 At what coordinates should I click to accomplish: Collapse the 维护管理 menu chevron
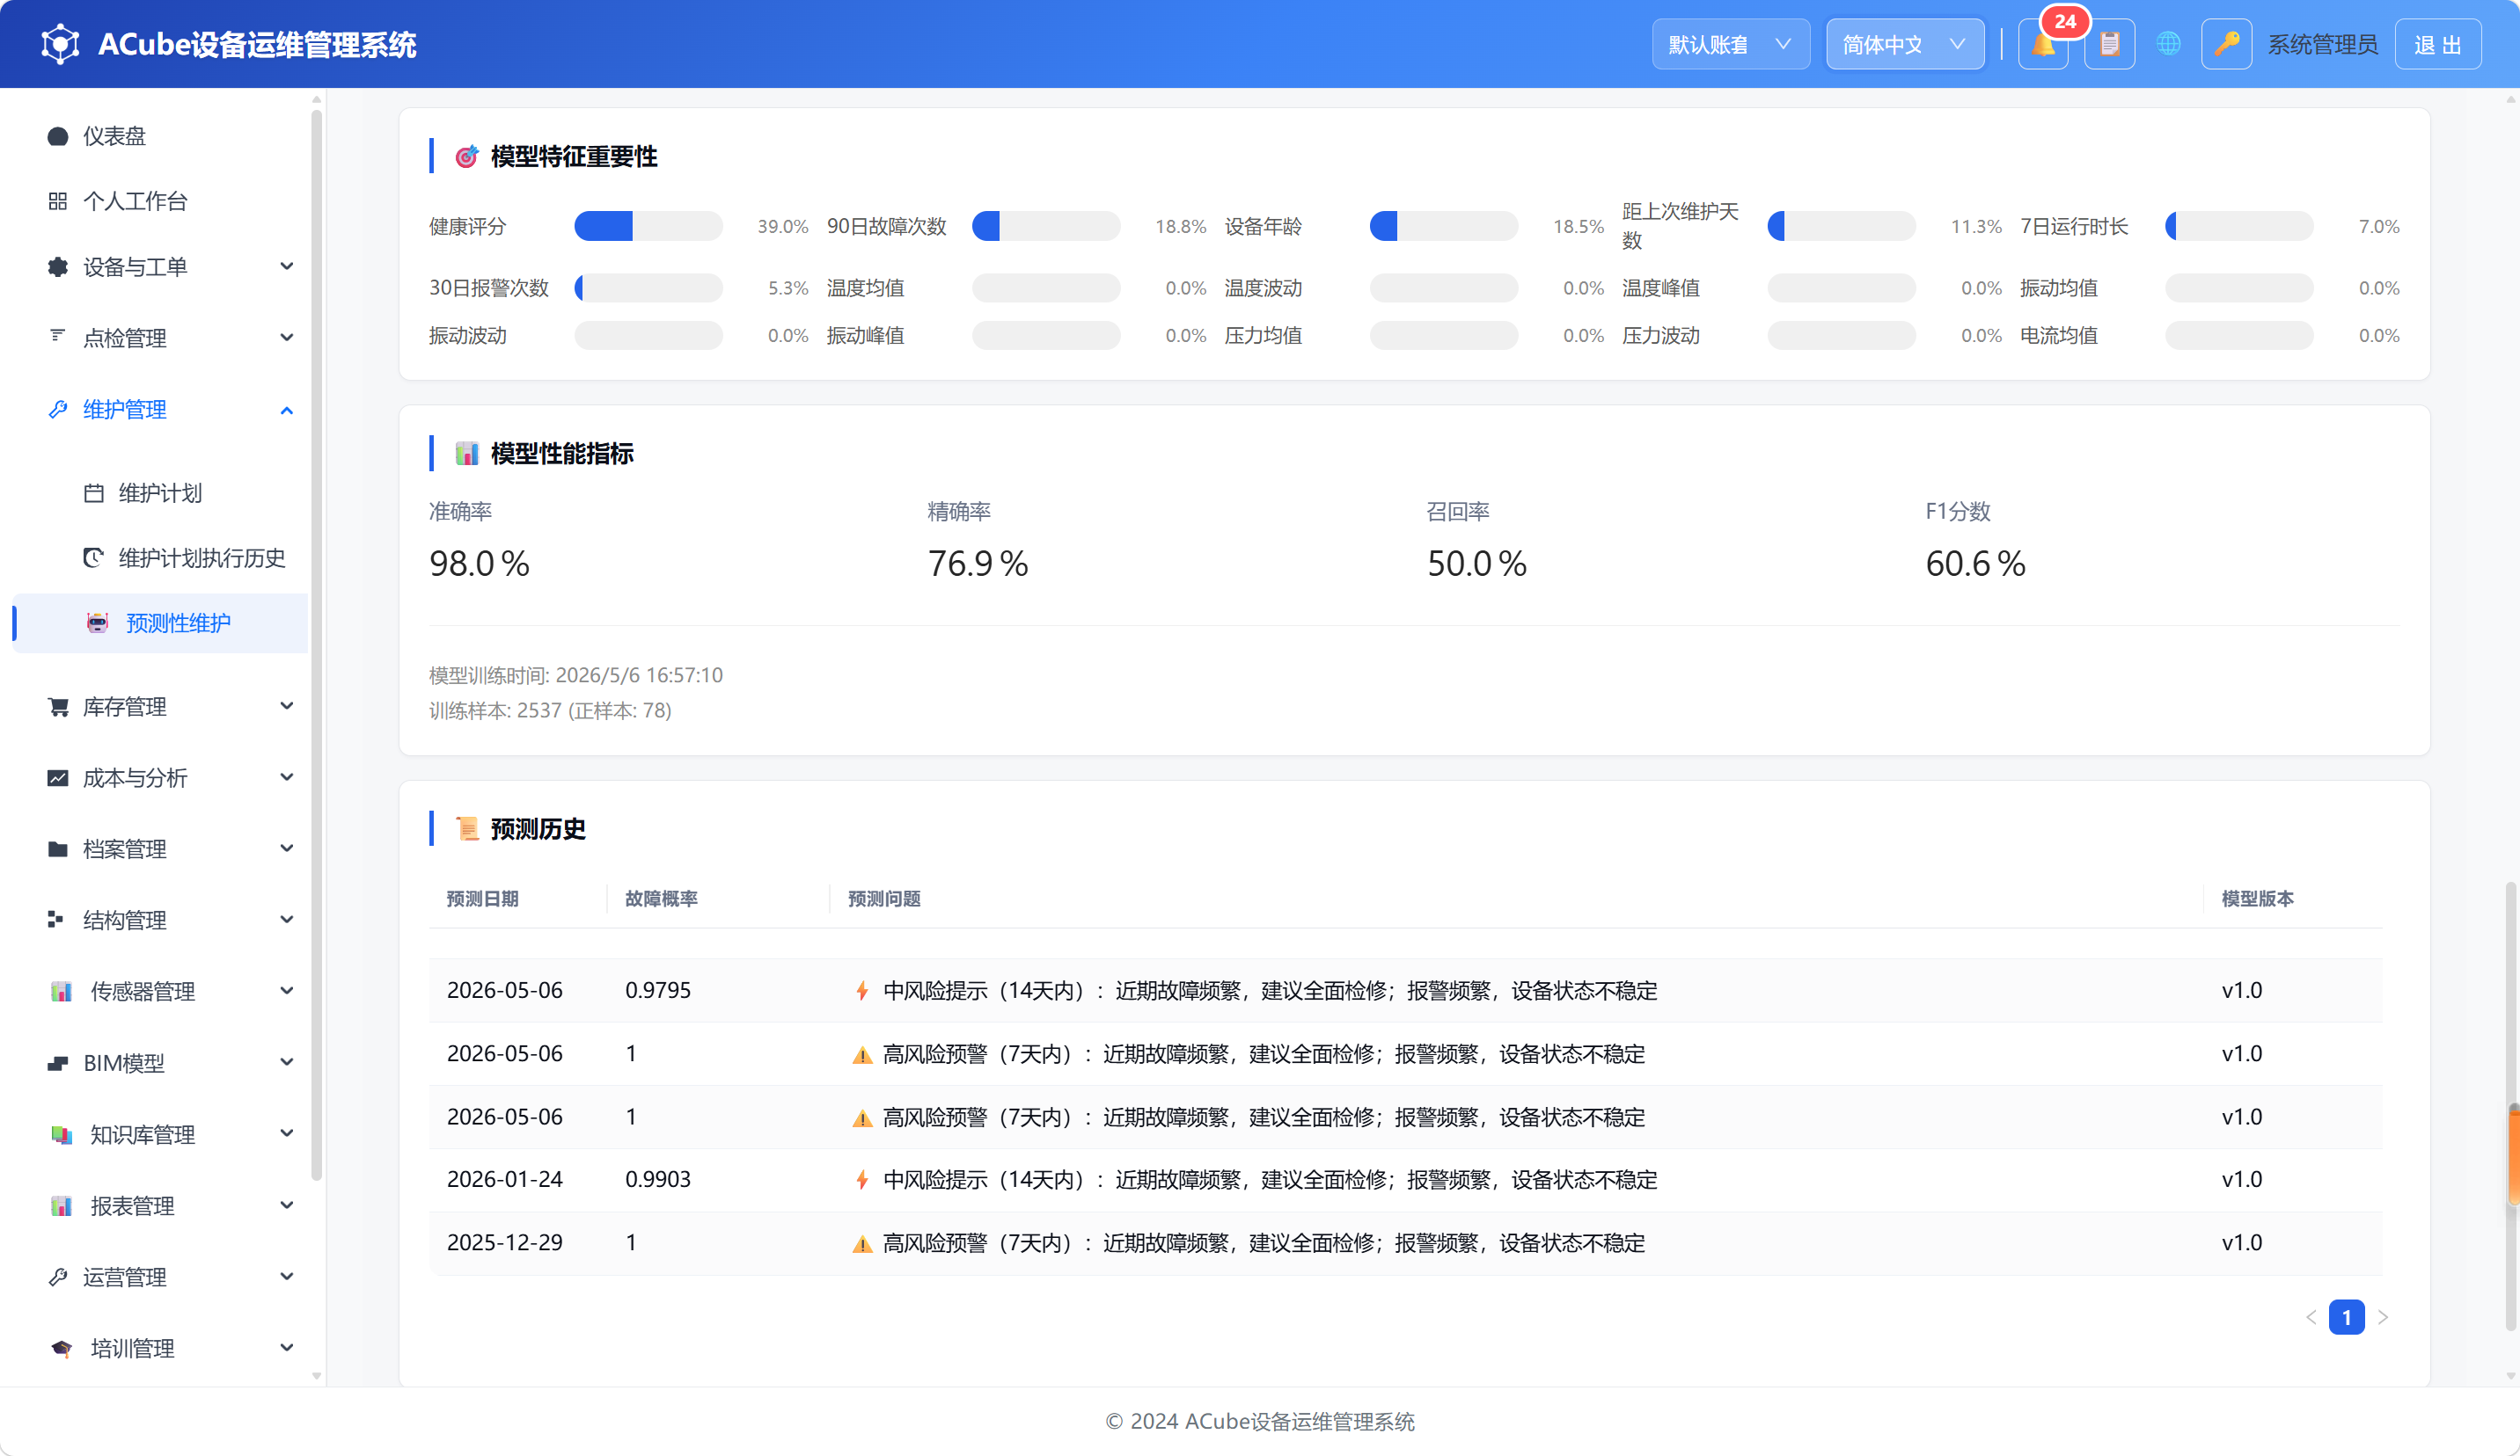[287, 410]
